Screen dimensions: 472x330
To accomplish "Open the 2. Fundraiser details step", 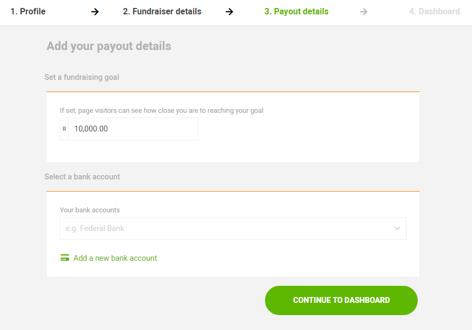I will point(162,12).
